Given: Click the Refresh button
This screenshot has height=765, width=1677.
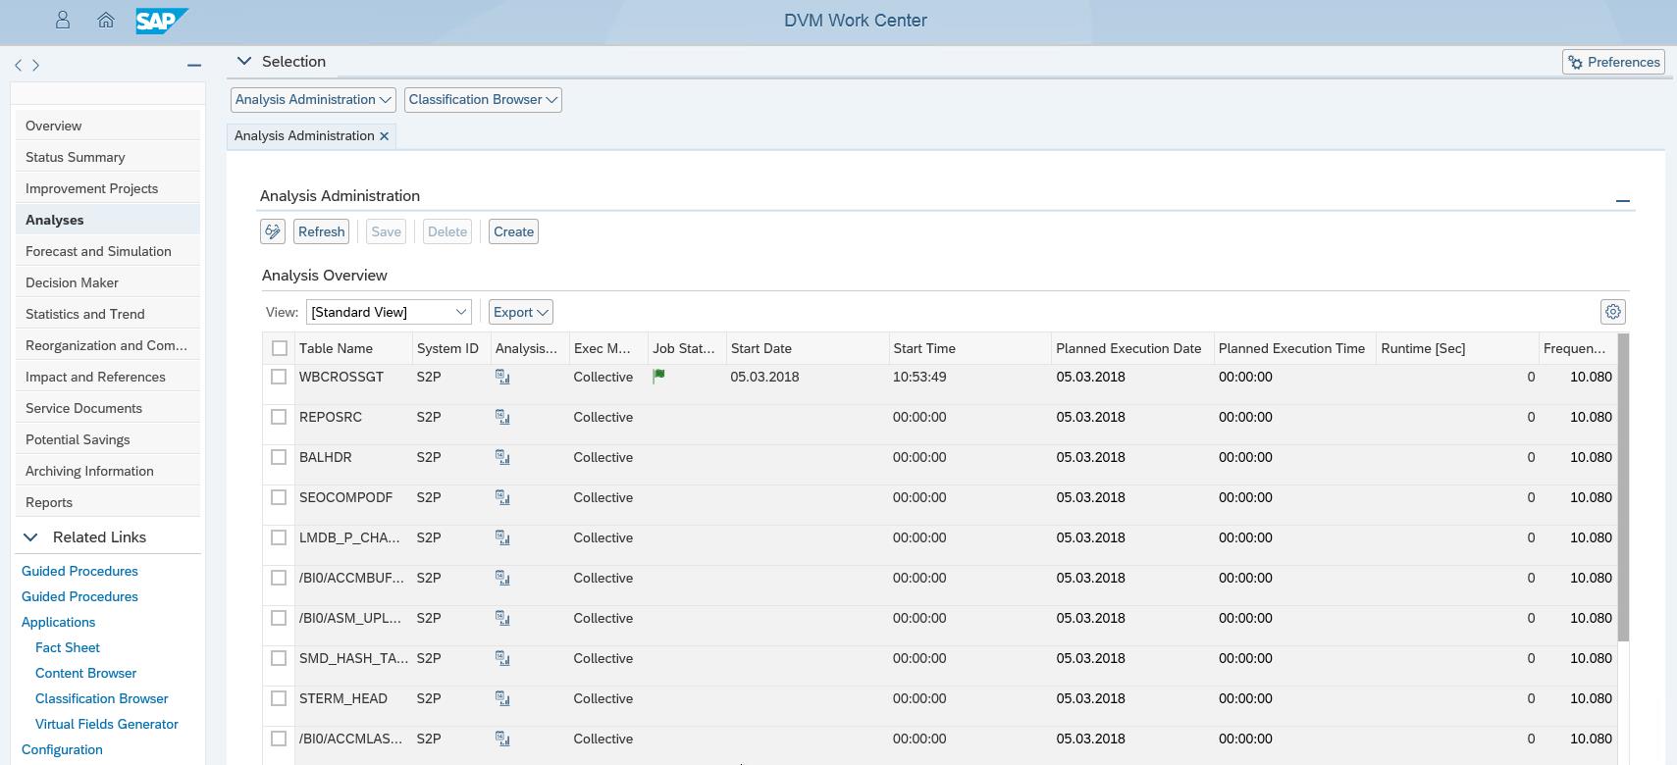Looking at the screenshot, I should (322, 231).
